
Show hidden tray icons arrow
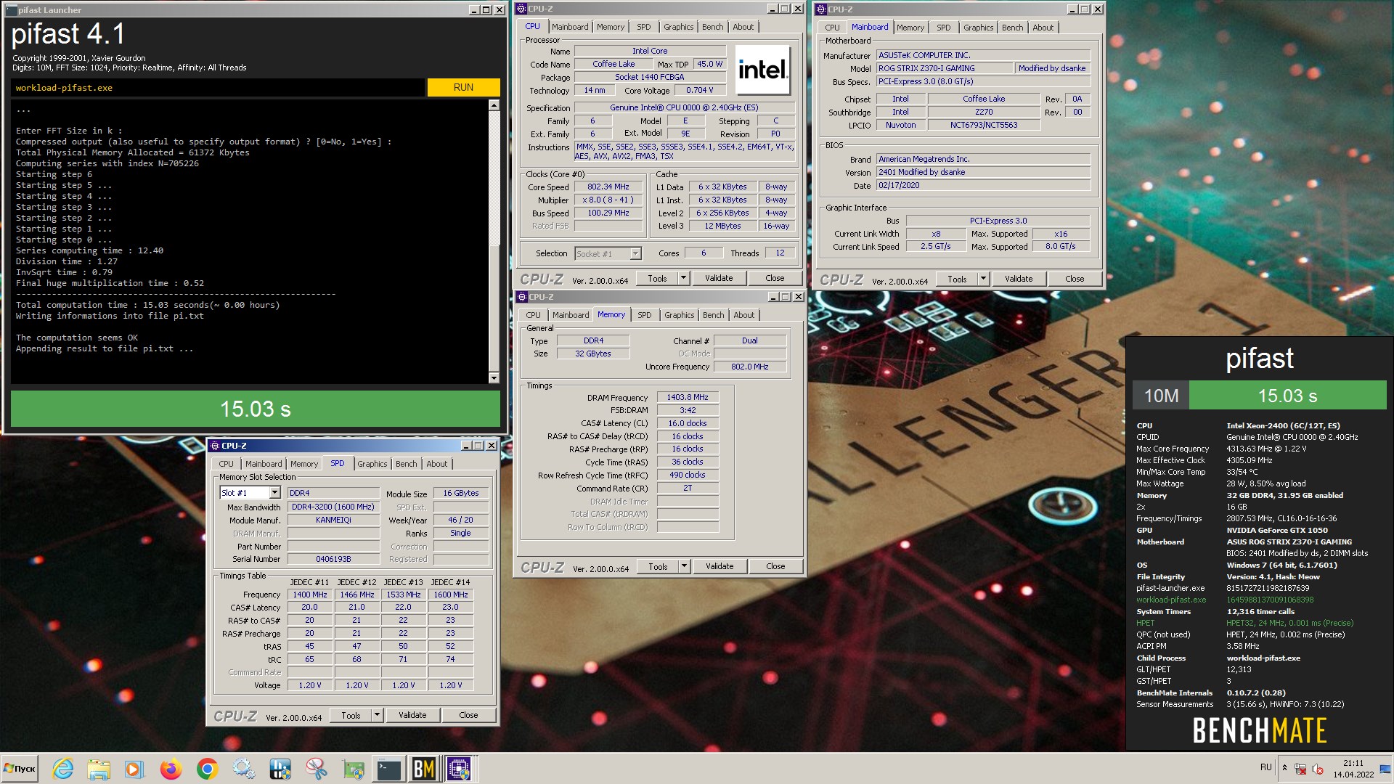(1284, 768)
